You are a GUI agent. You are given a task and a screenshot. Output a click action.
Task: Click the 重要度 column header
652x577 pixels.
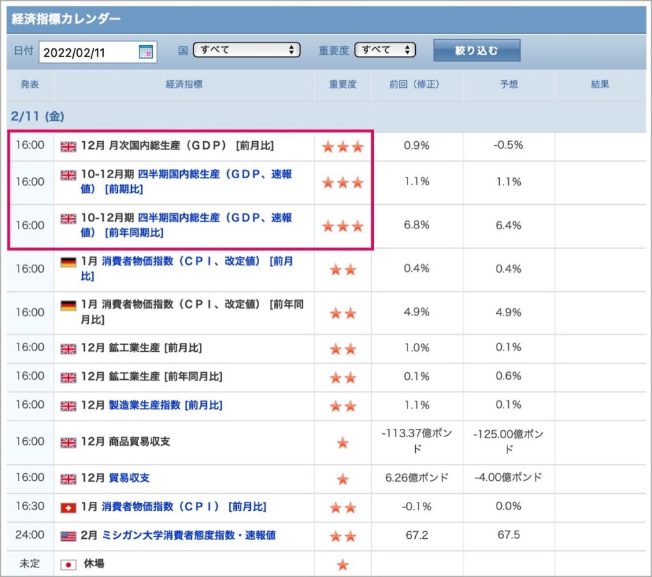pos(343,85)
